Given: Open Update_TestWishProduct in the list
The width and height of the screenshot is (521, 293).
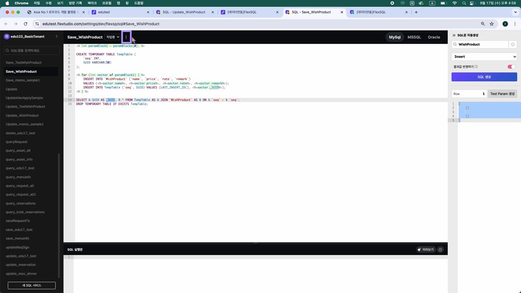Looking at the screenshot, I should click(26, 107).
